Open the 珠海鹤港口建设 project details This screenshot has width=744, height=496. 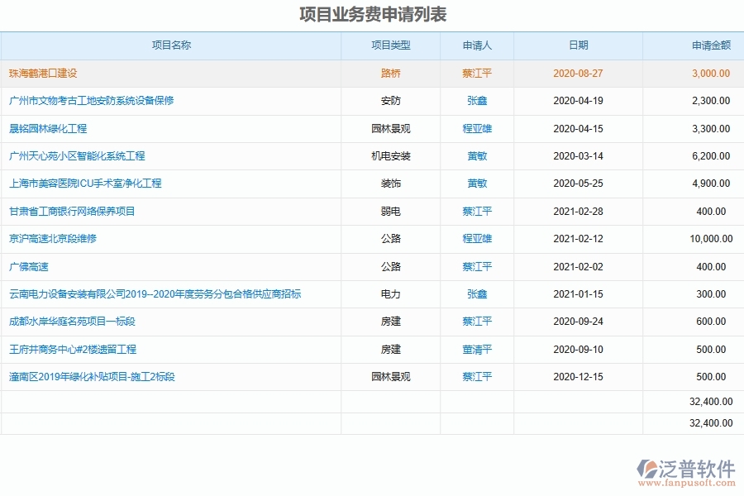45,74
